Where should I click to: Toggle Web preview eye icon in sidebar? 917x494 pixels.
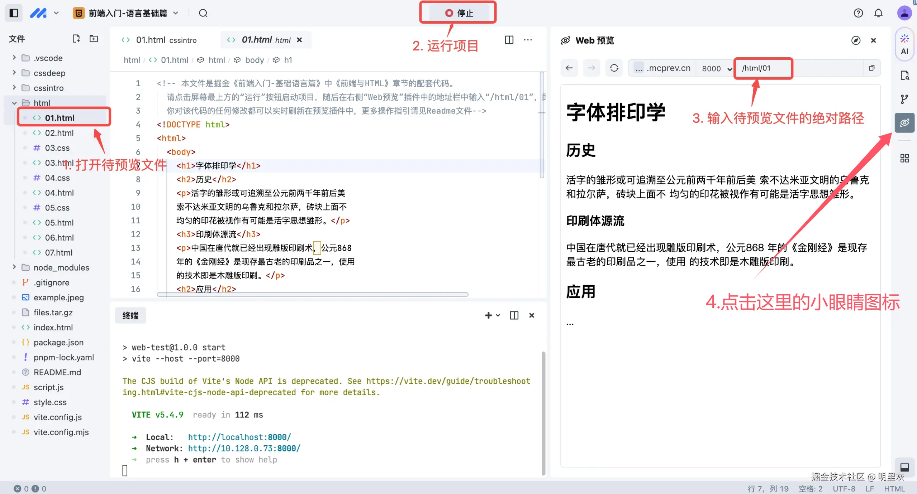(904, 123)
